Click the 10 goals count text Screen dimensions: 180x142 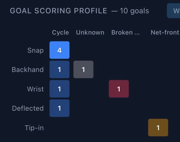point(134,11)
